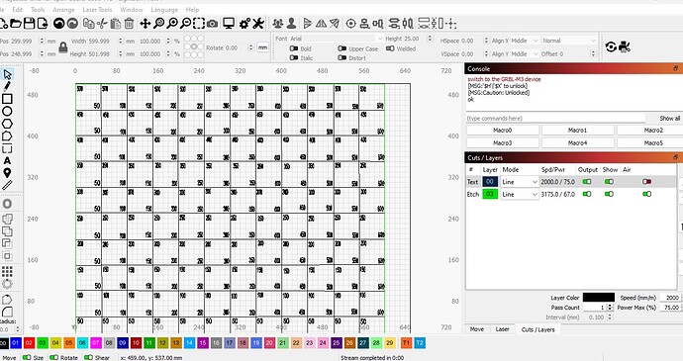Click the Save project floppy icon
683x361 pixels.
point(29,24)
